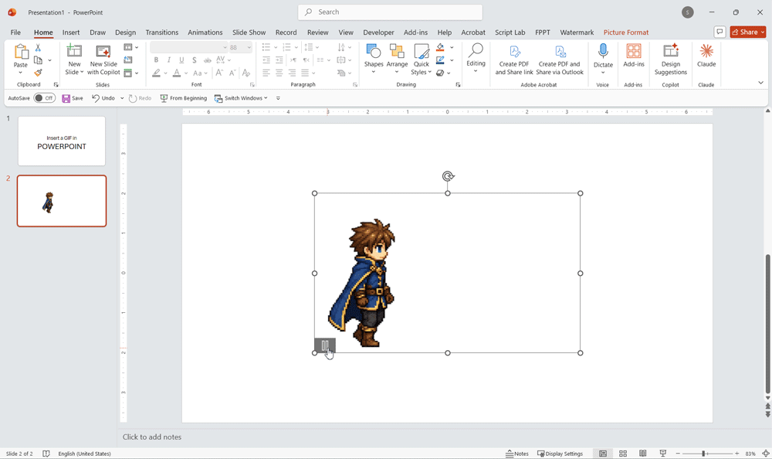
Task: Open the Format Shape Drawing dialog launcher
Action: coord(458,85)
